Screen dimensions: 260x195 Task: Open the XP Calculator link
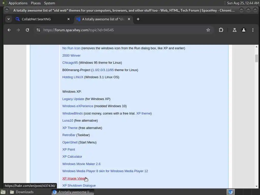coord(72,156)
